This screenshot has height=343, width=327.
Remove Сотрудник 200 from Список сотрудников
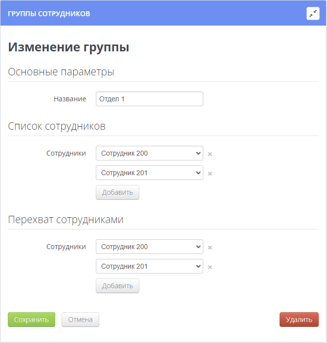coord(210,154)
